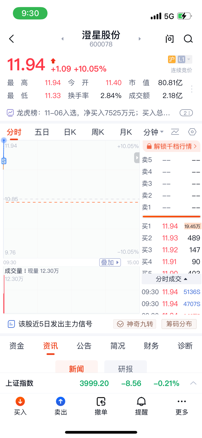The image size is (202, 438).
Task: Open the drawing line tool icon
Action: tap(175, 132)
